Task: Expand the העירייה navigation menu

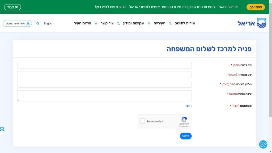Action: coord(159,23)
